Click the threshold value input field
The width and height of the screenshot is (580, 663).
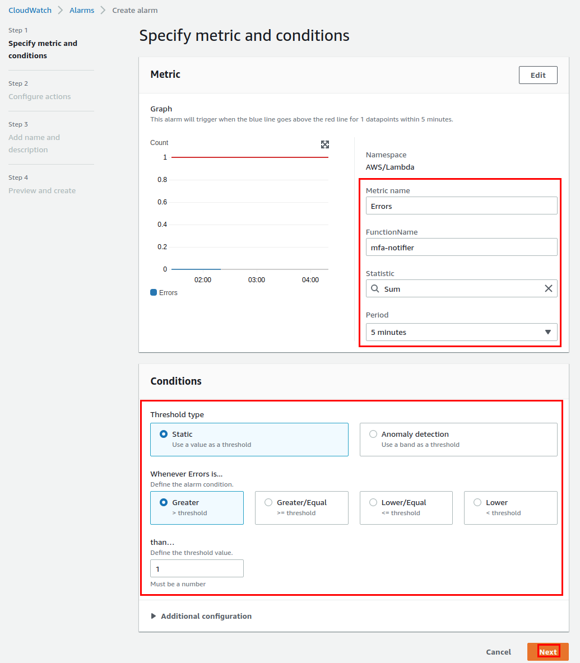pyautogui.click(x=197, y=568)
